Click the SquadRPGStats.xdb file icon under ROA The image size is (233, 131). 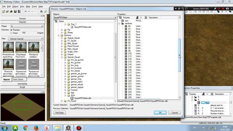72,98
